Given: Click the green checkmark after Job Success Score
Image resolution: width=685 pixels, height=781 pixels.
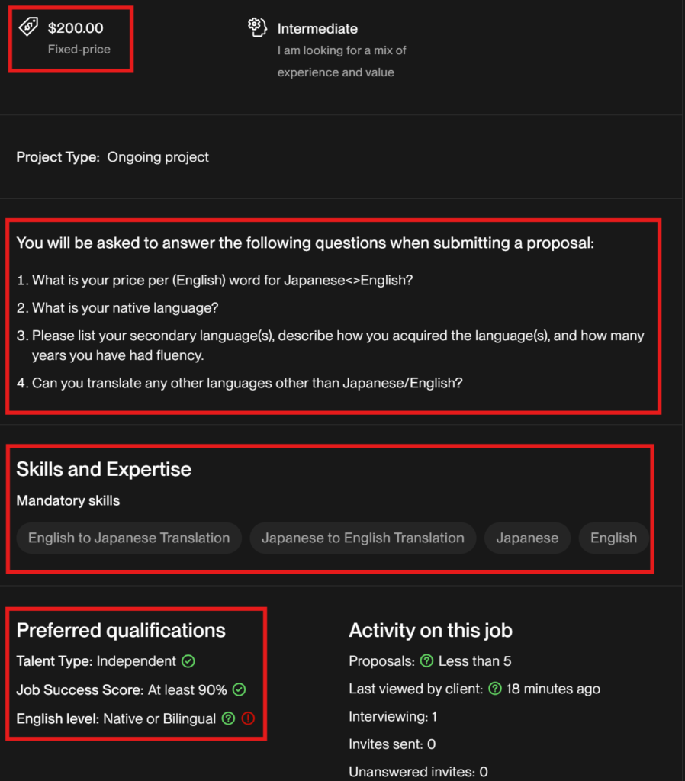Looking at the screenshot, I should (239, 690).
